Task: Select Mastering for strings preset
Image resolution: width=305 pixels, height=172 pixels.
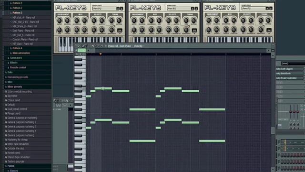Action: [18, 140]
